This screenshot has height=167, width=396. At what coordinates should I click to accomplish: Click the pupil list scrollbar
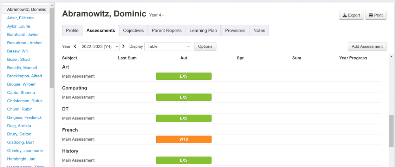(x=52, y=46)
